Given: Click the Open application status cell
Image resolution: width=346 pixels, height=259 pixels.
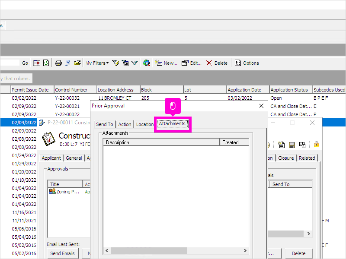Looking at the screenshot, I should point(276,98).
